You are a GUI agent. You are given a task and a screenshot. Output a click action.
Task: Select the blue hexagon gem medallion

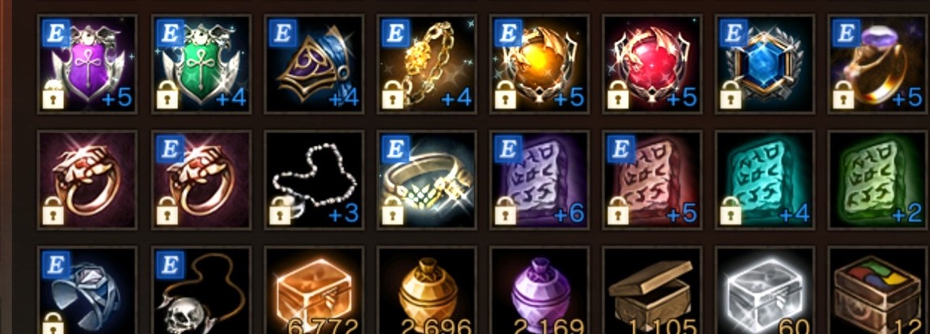[765, 65]
